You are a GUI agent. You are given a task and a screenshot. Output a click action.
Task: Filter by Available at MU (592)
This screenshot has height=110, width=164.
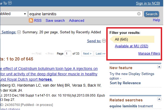pyautogui.click(x=131, y=46)
